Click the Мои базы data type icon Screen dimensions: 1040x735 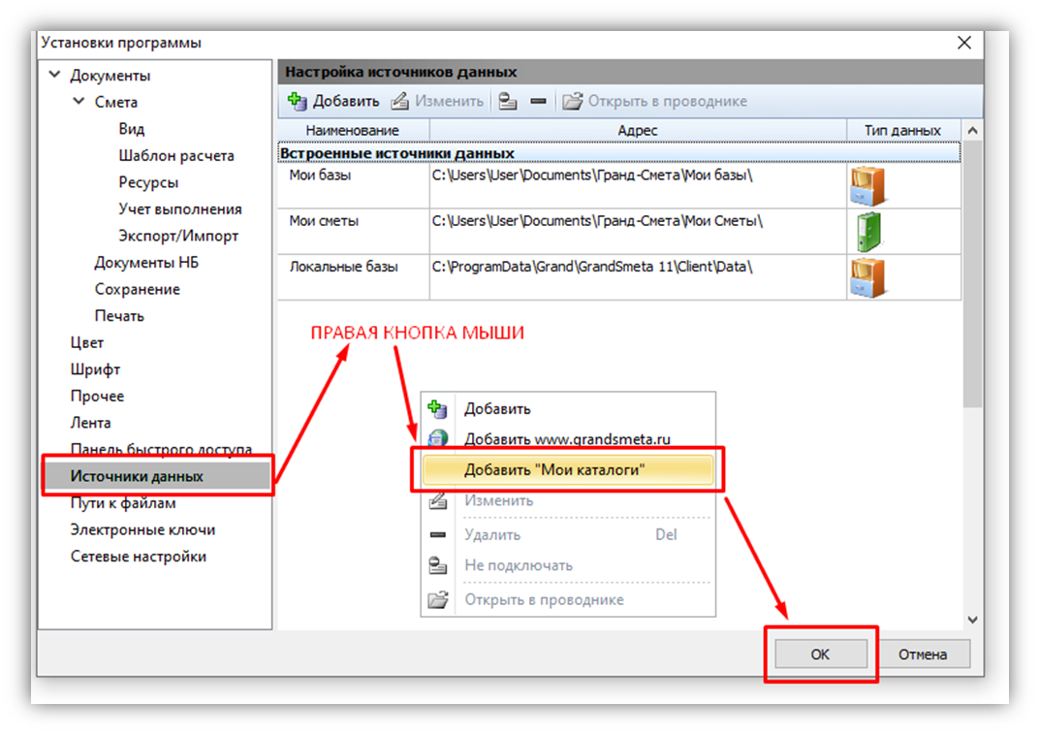click(x=867, y=186)
